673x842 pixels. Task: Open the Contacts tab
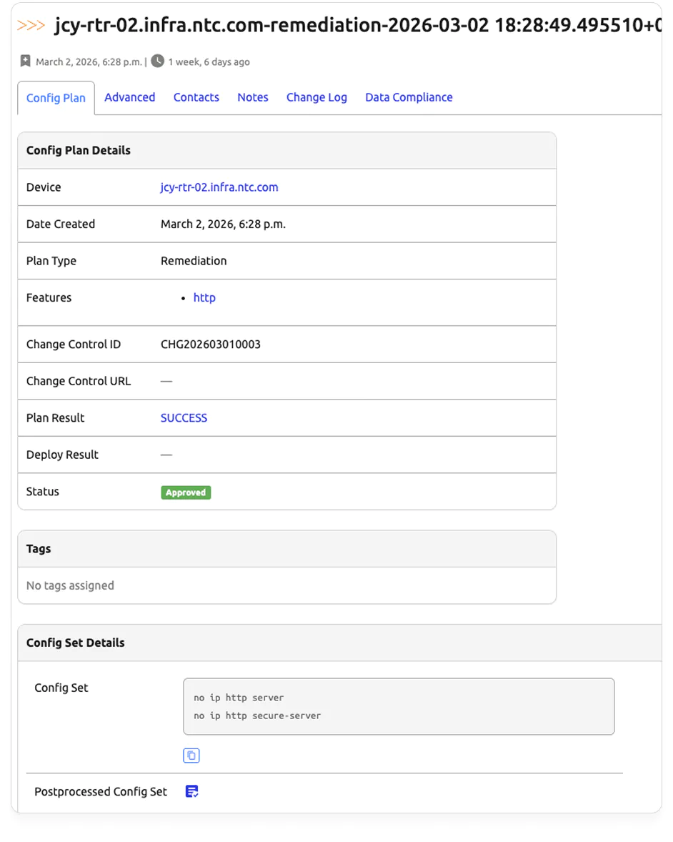click(x=196, y=97)
